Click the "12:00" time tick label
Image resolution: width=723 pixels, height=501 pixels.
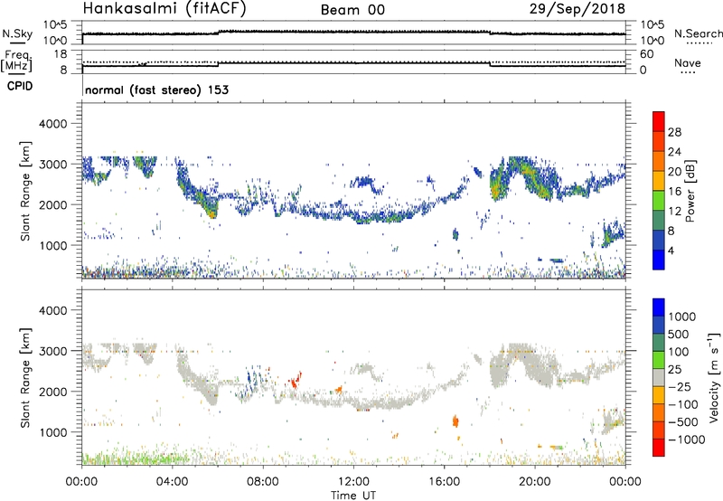click(x=353, y=482)
